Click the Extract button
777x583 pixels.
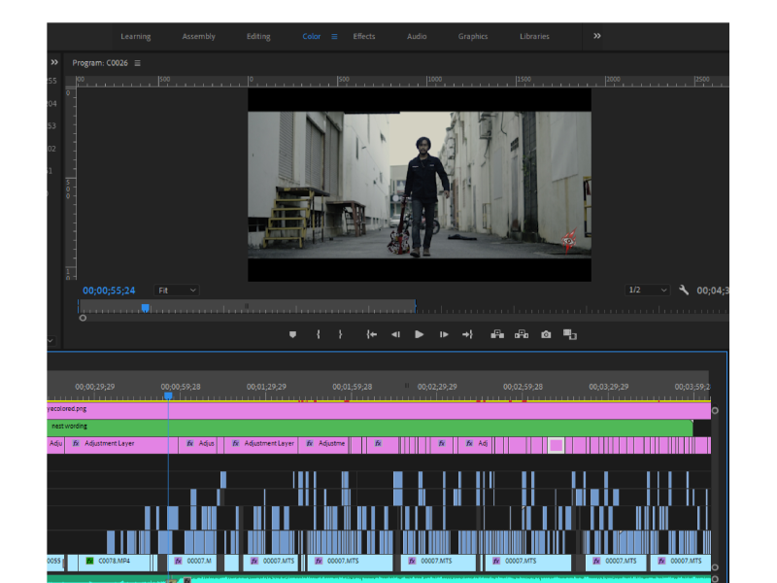point(522,334)
